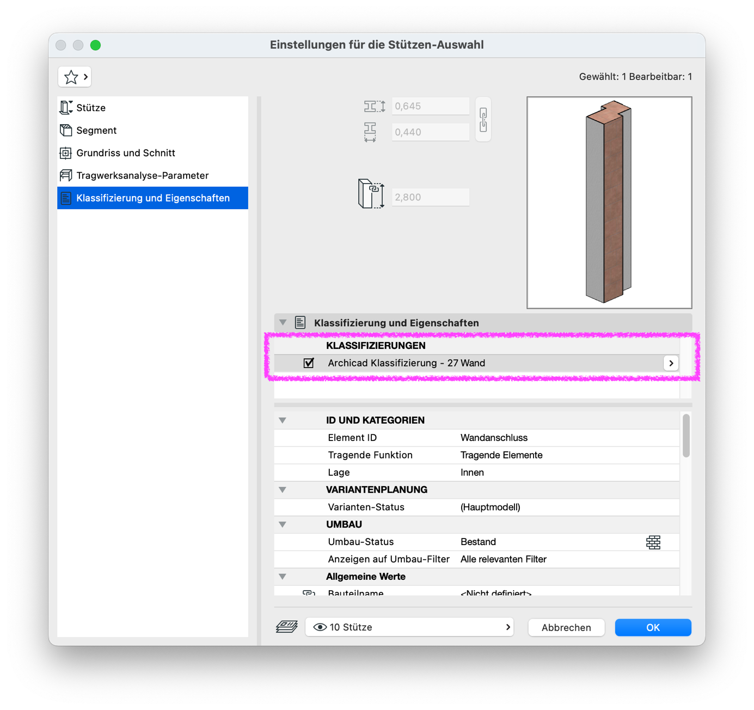
Task: Collapse the Klassifizierung und Eigenschaften panel
Action: click(283, 323)
